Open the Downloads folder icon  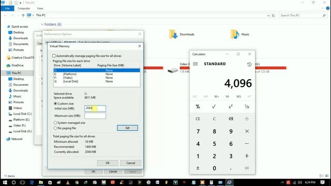[x=173, y=35]
